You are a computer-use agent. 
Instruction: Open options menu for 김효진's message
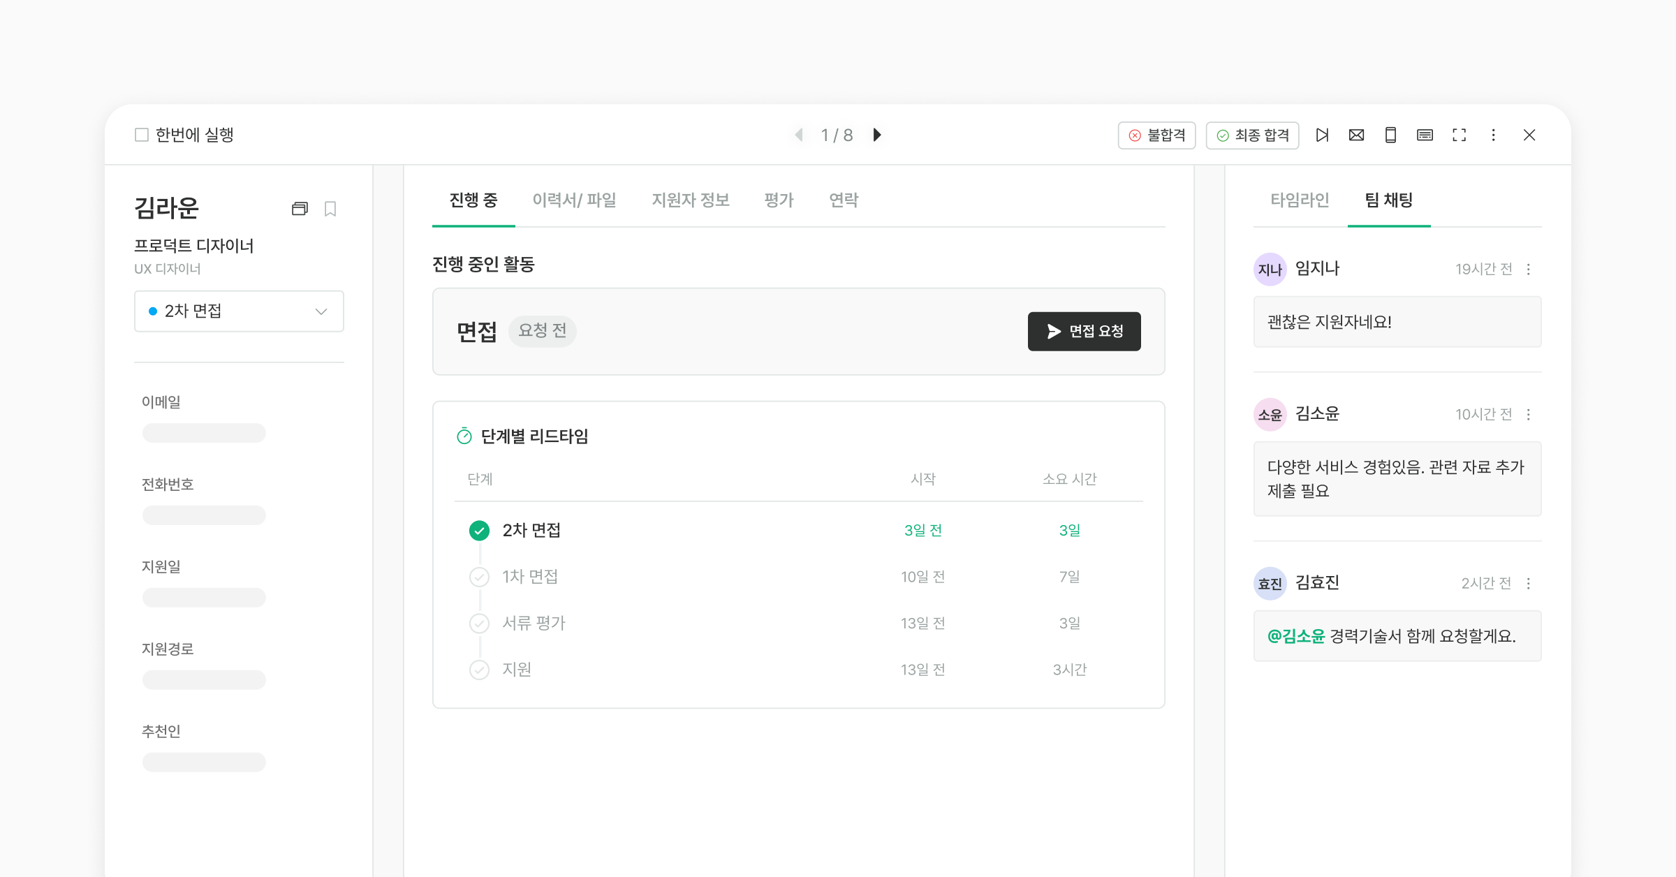(1528, 584)
